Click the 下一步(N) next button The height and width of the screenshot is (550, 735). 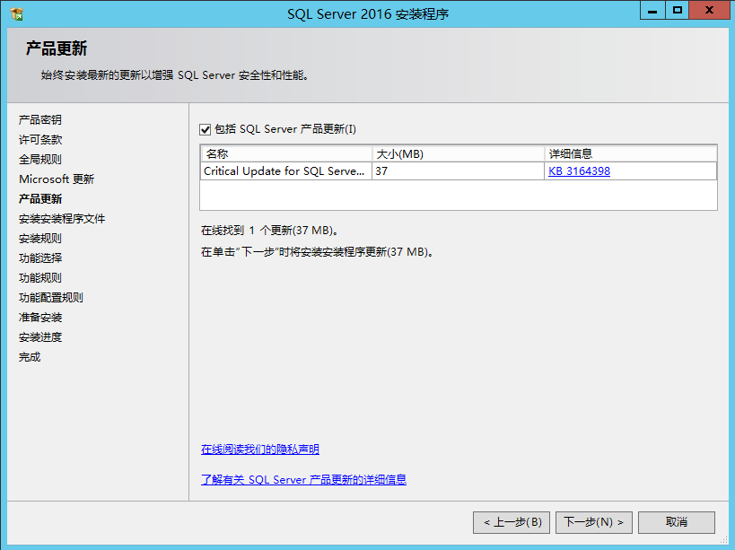coord(594,522)
